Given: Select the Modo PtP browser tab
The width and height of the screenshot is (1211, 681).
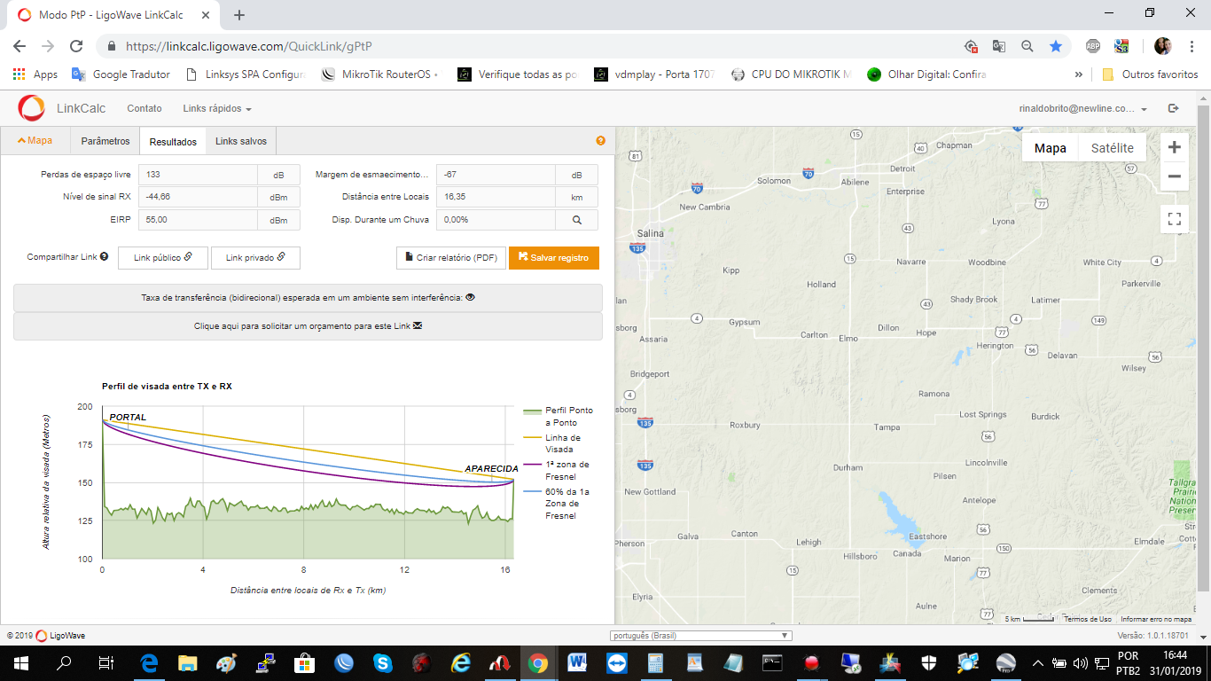Looking at the screenshot, I should point(113,15).
